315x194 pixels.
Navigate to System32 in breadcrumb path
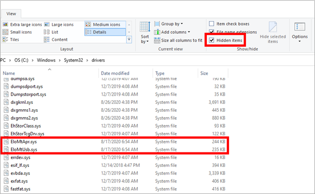click(x=73, y=60)
